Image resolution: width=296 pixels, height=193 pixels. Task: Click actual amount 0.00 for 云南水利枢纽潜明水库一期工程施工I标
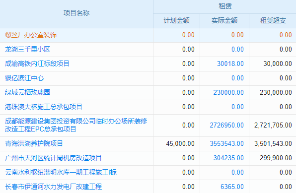click(237, 172)
